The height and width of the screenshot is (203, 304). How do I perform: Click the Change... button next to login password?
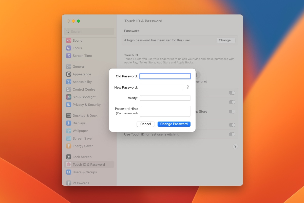[226, 40]
